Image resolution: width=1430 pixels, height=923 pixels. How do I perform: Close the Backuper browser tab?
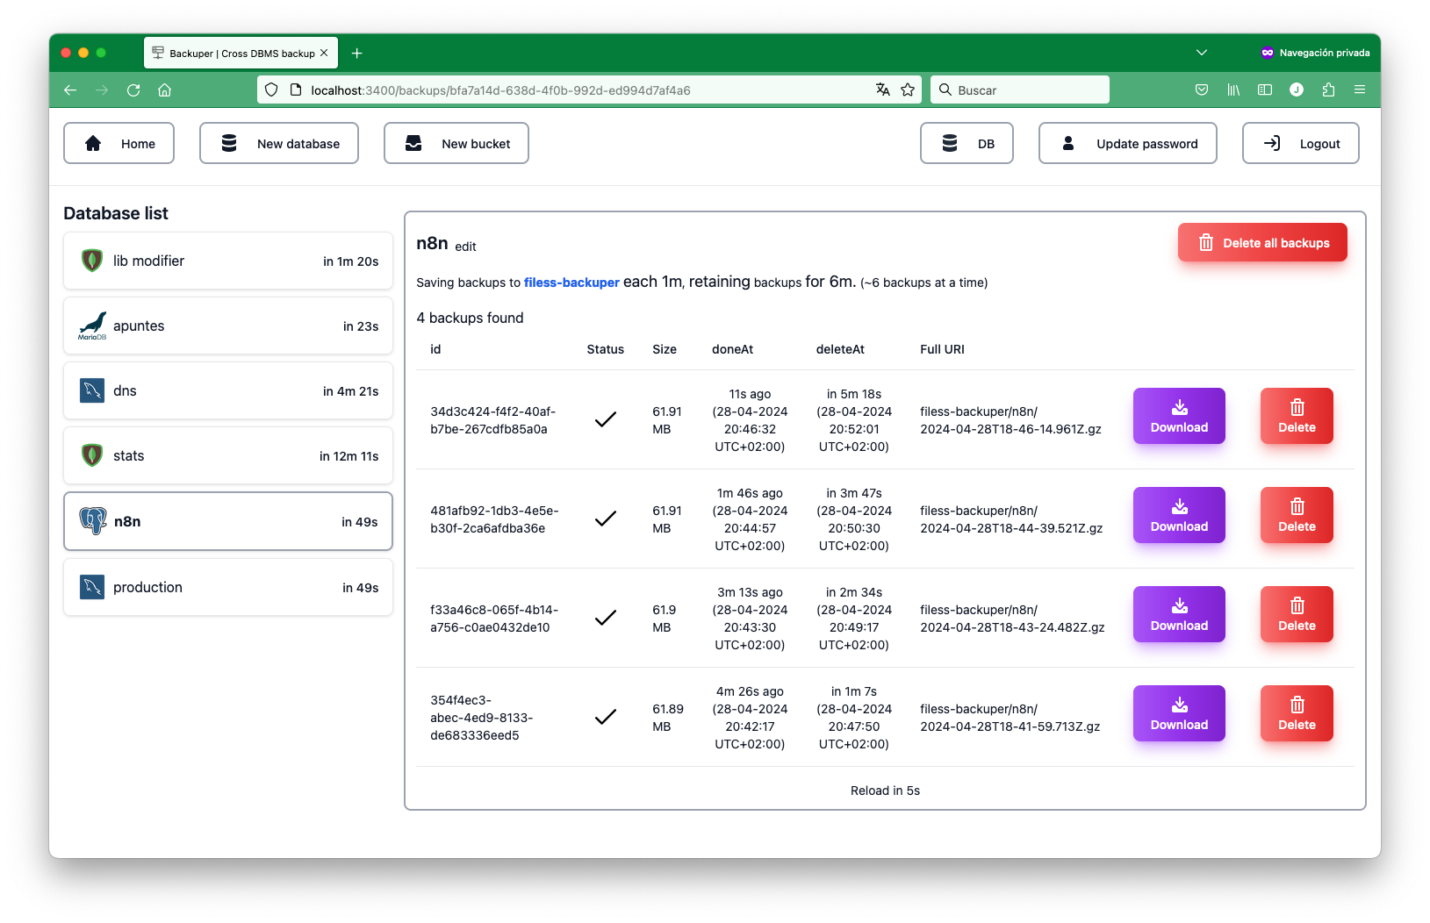coord(324,53)
